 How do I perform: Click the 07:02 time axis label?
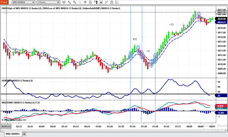tap(98, 126)
